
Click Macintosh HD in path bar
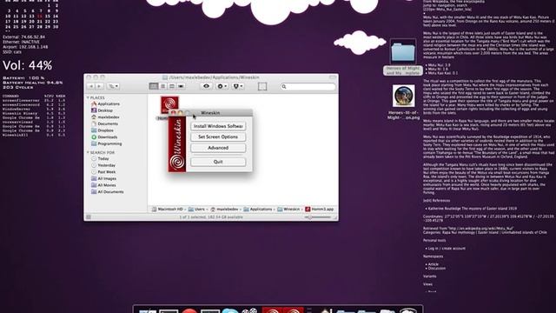[x=168, y=210]
